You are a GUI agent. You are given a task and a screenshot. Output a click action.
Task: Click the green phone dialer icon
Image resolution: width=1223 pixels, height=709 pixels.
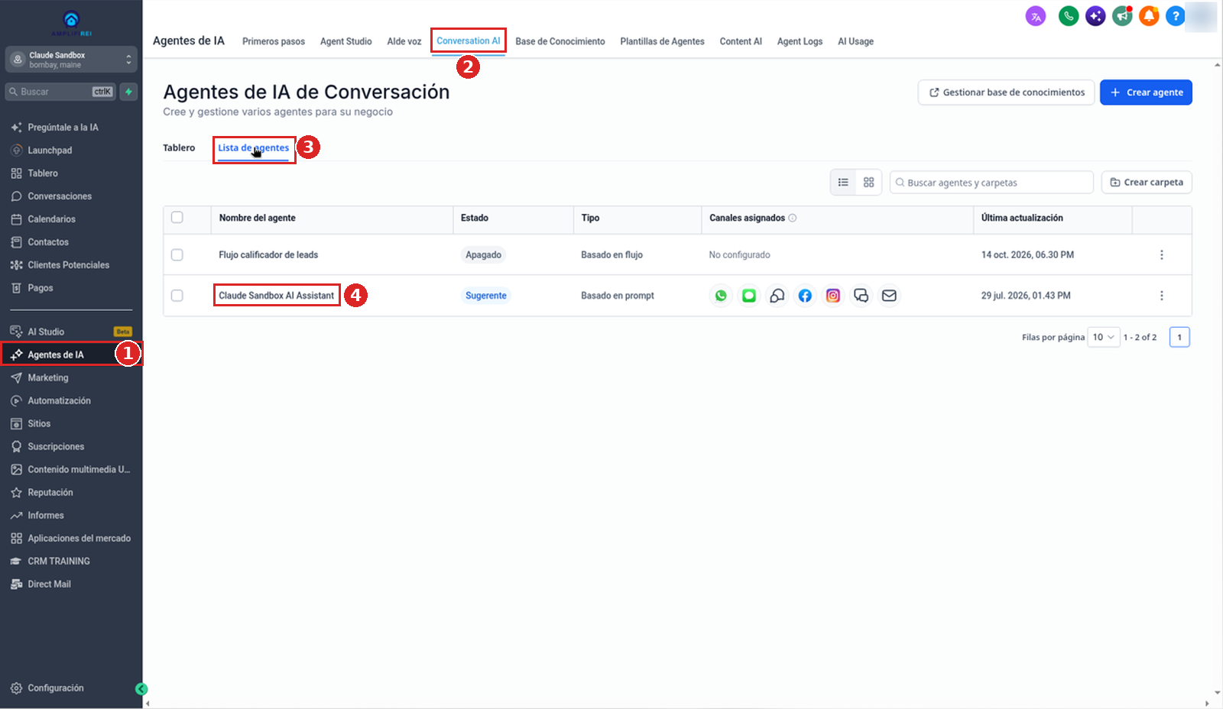[x=1069, y=16]
